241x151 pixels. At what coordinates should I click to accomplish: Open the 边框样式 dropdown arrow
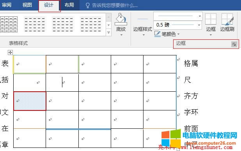144,35
